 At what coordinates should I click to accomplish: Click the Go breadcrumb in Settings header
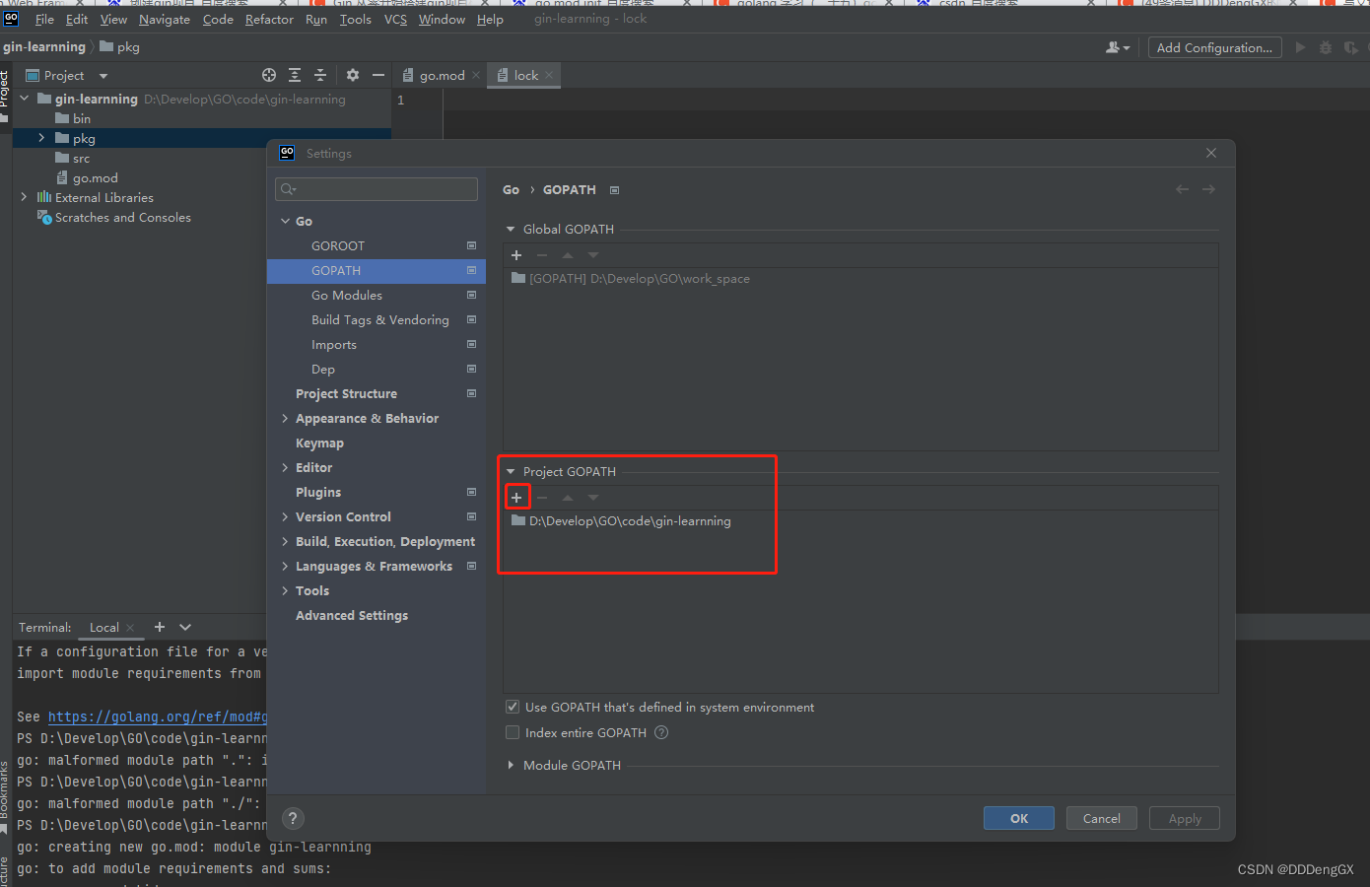point(511,189)
